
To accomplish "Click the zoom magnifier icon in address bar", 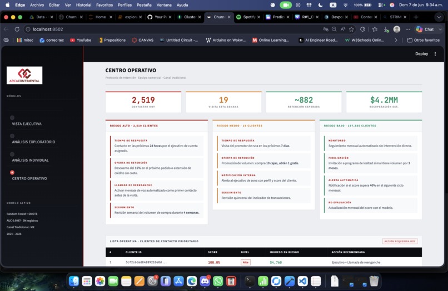I will pyautogui.click(x=334, y=29).
